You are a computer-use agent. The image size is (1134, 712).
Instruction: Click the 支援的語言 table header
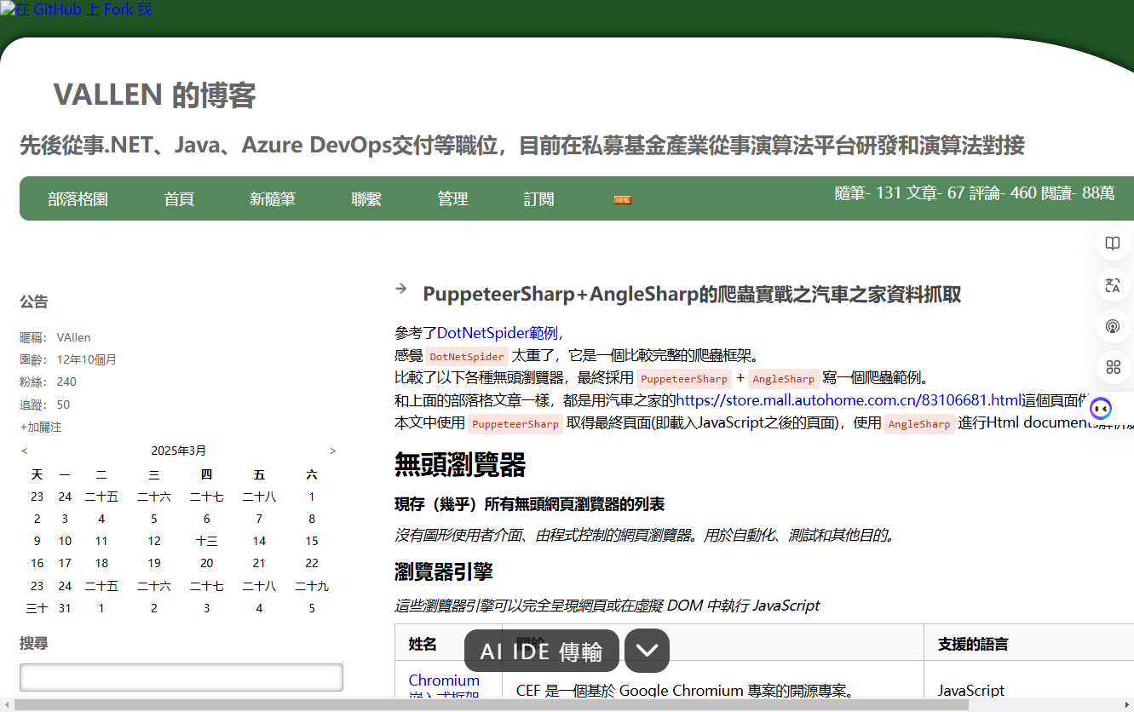(x=973, y=644)
